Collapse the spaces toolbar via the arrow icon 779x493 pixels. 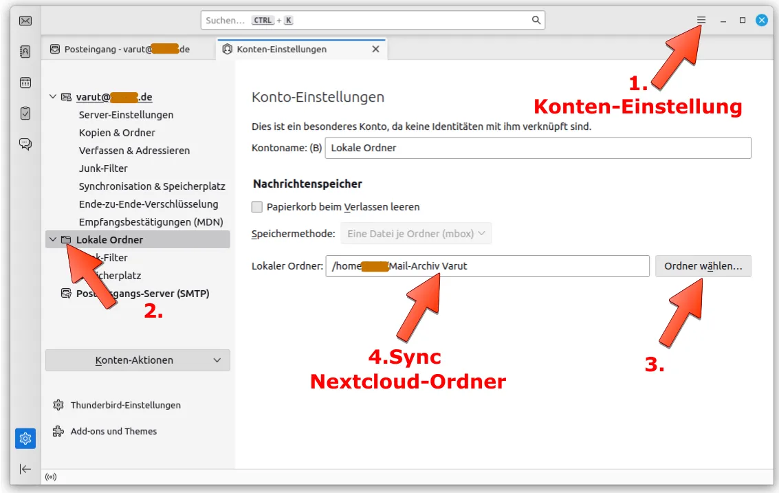pos(25,469)
